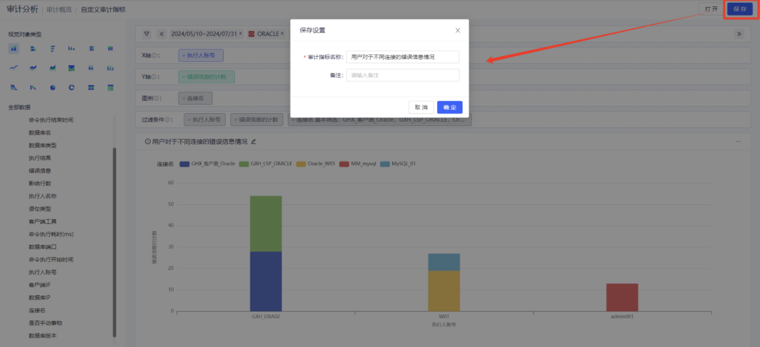
Task: Confirm saving with the 确定 button
Action: pos(450,107)
